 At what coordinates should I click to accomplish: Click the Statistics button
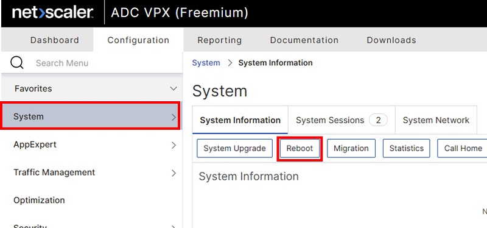click(x=406, y=148)
